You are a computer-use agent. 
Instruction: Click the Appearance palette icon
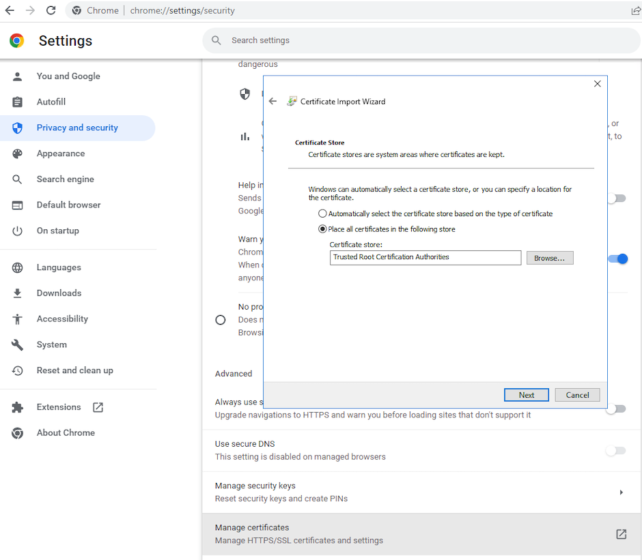pyautogui.click(x=17, y=153)
